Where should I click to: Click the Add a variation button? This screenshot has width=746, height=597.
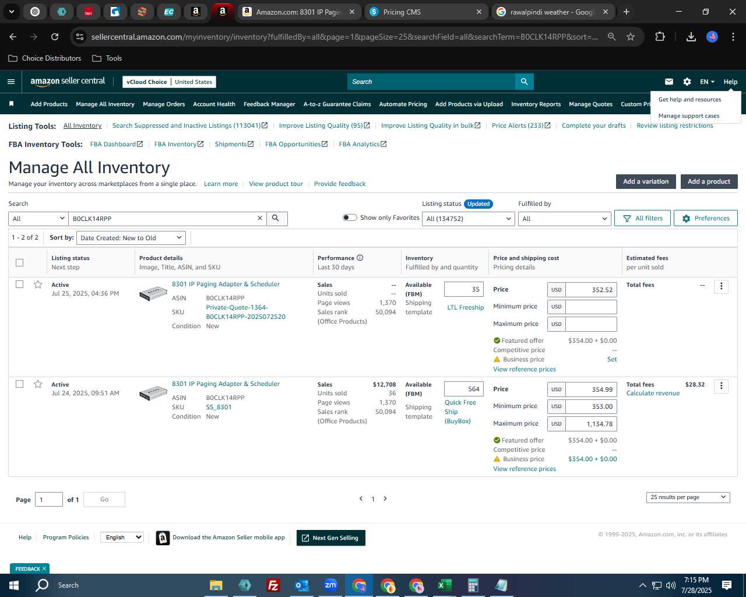click(x=646, y=181)
